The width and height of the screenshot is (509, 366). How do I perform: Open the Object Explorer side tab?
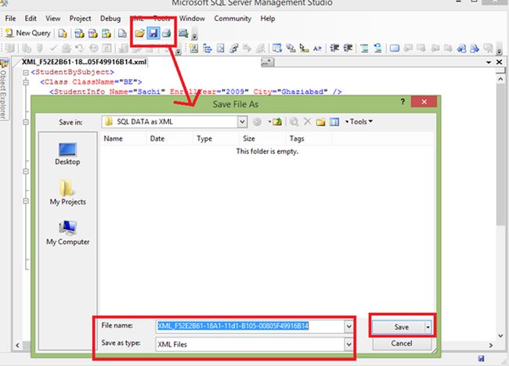(4, 91)
